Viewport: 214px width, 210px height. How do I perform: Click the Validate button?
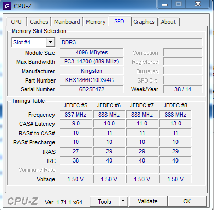[x=148, y=201]
